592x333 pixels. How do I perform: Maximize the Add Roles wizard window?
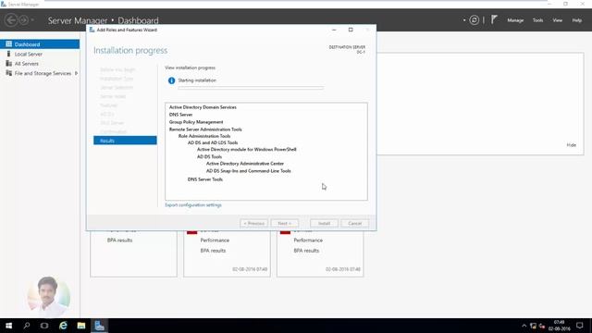pos(351,30)
